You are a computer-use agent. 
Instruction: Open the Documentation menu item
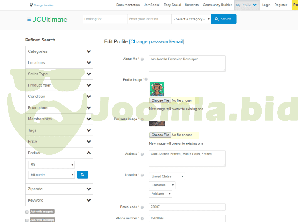(128, 5)
